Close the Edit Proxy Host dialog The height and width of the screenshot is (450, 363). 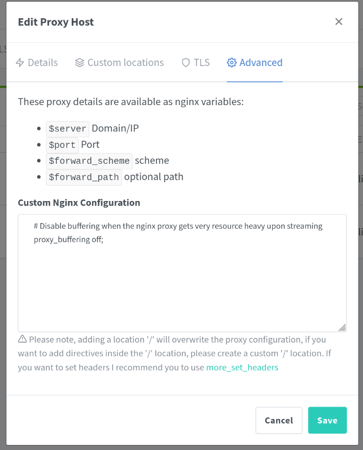pyautogui.click(x=339, y=22)
